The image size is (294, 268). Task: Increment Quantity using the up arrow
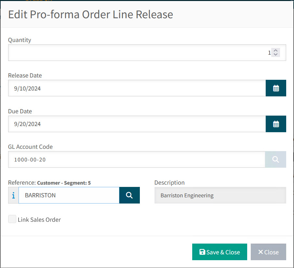(x=275, y=50)
